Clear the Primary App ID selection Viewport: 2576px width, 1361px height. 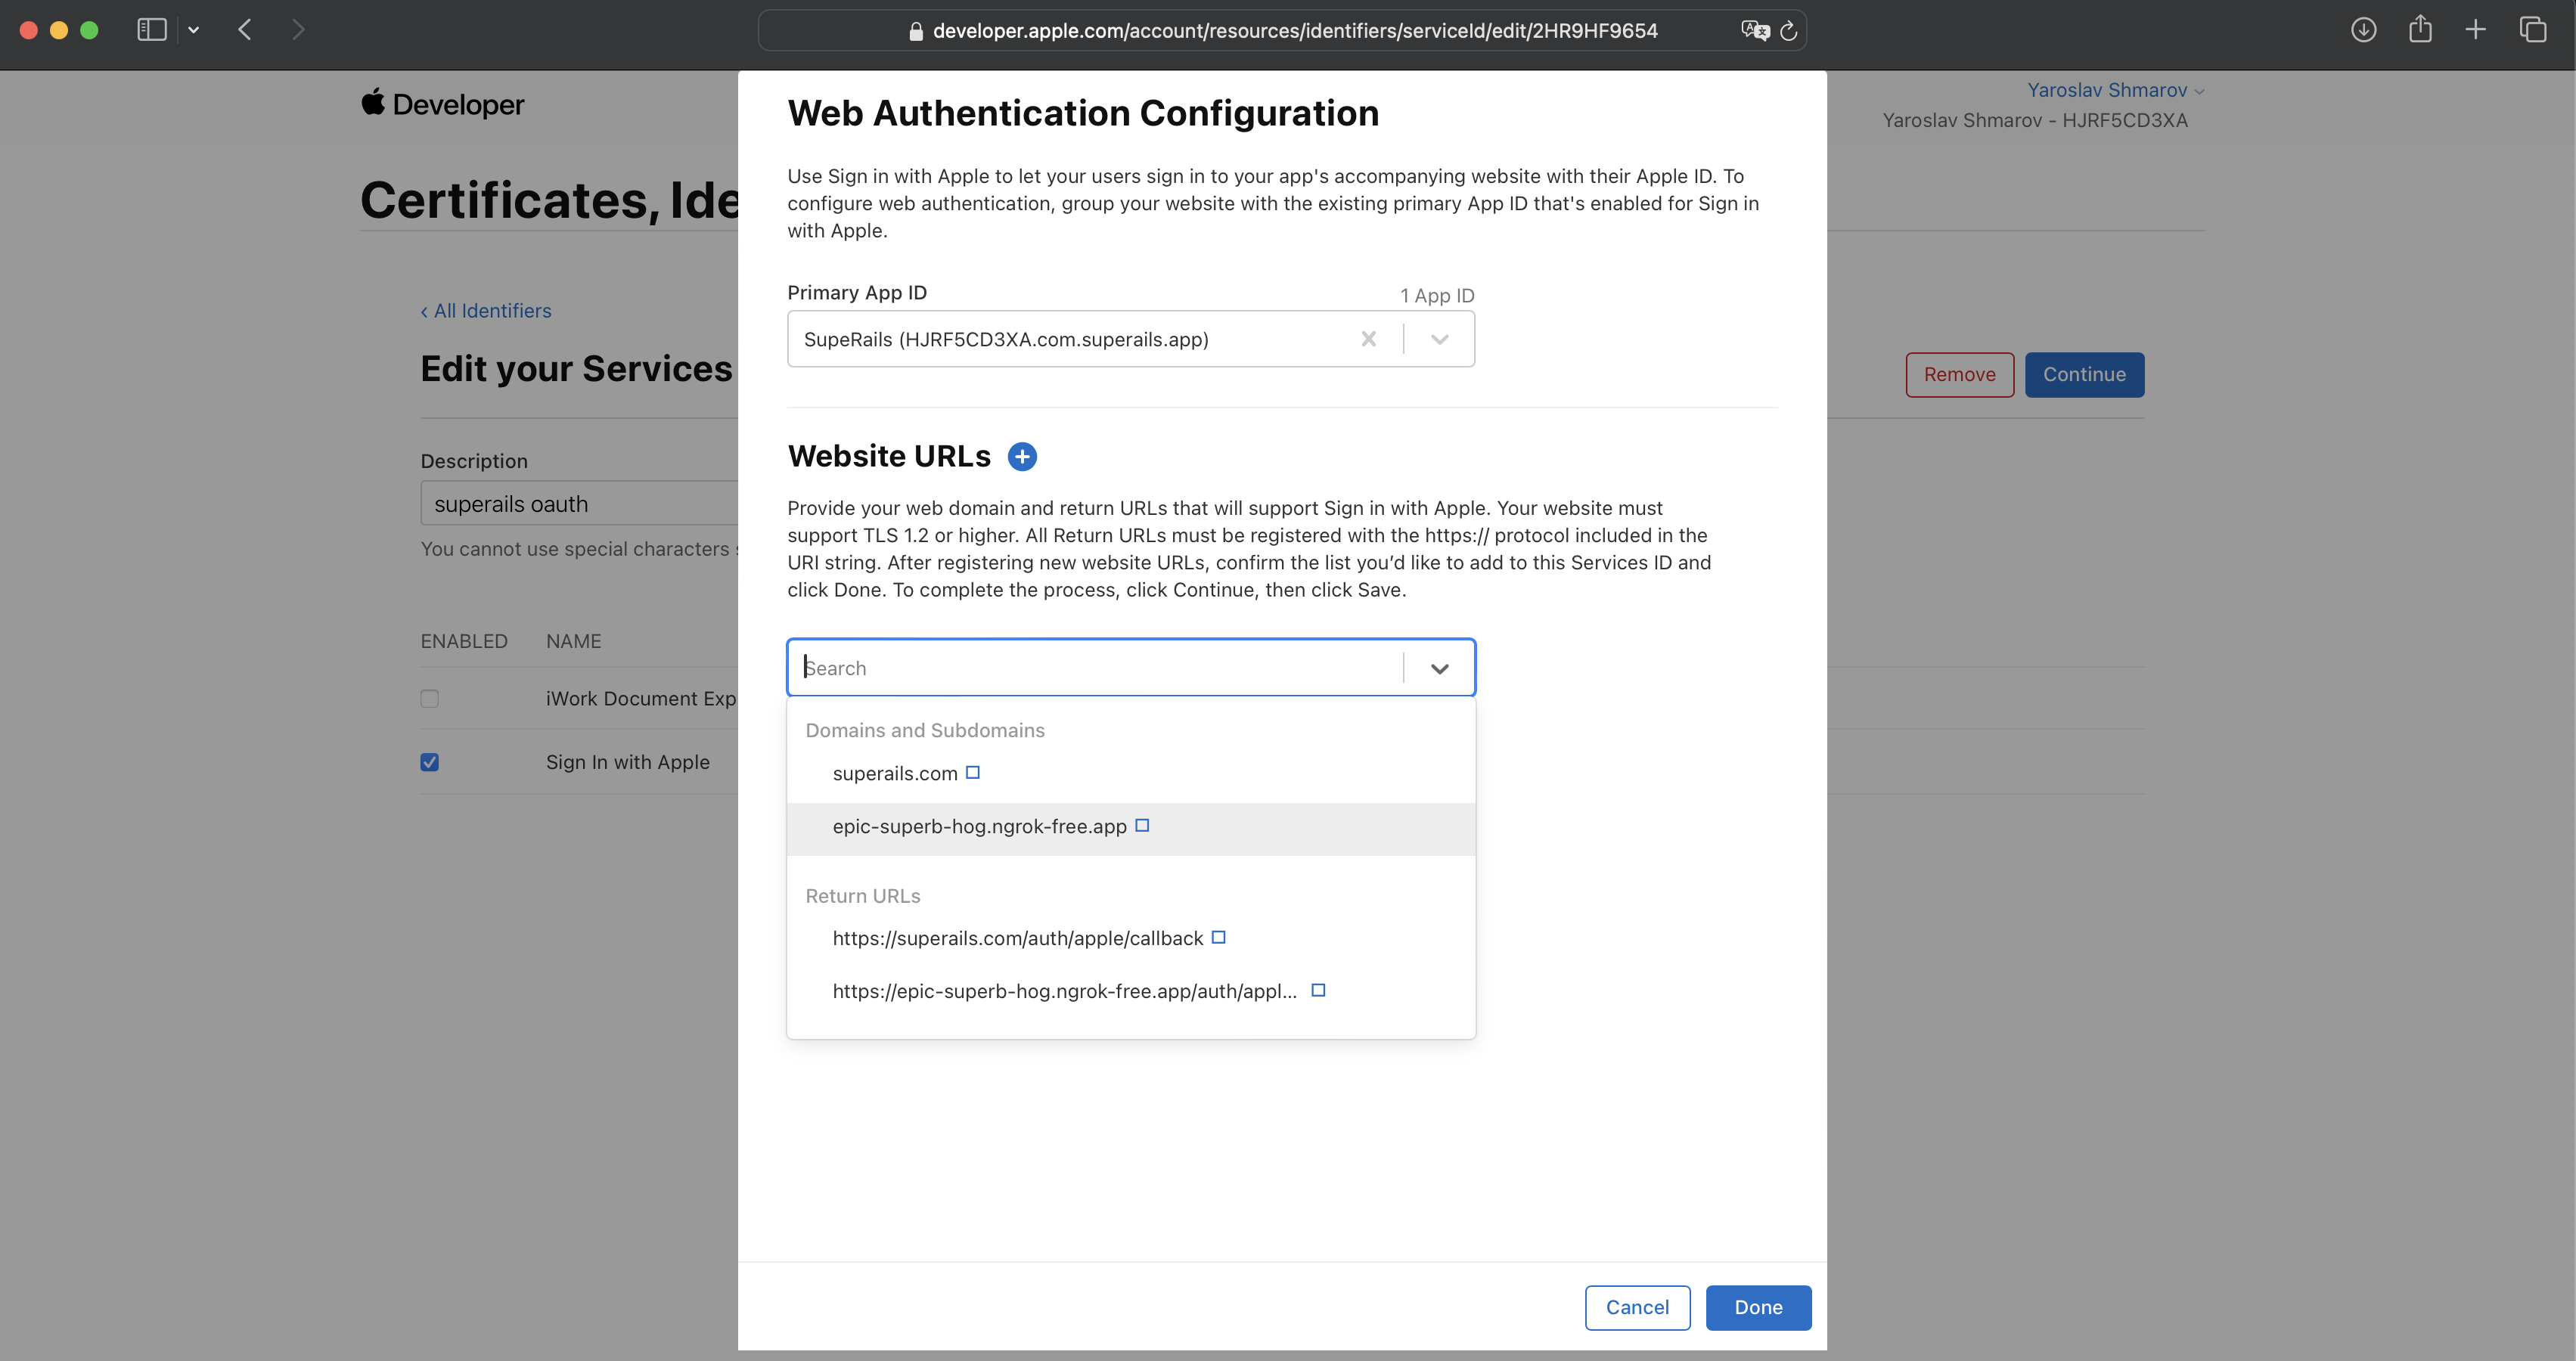tap(1368, 339)
